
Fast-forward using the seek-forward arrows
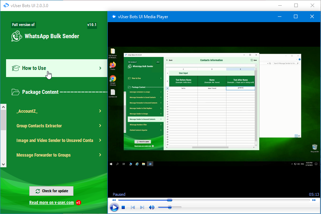[314, 200]
